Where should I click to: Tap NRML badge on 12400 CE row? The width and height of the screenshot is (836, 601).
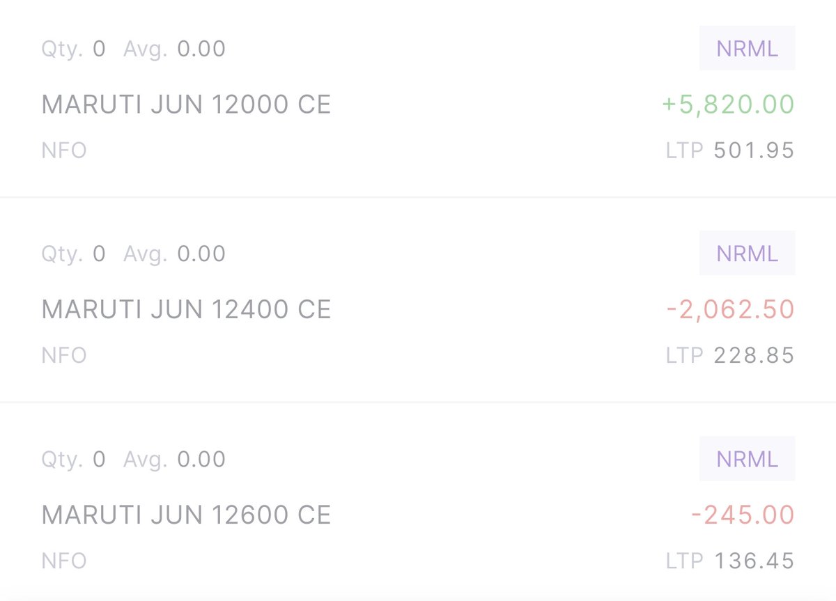pyautogui.click(x=748, y=253)
